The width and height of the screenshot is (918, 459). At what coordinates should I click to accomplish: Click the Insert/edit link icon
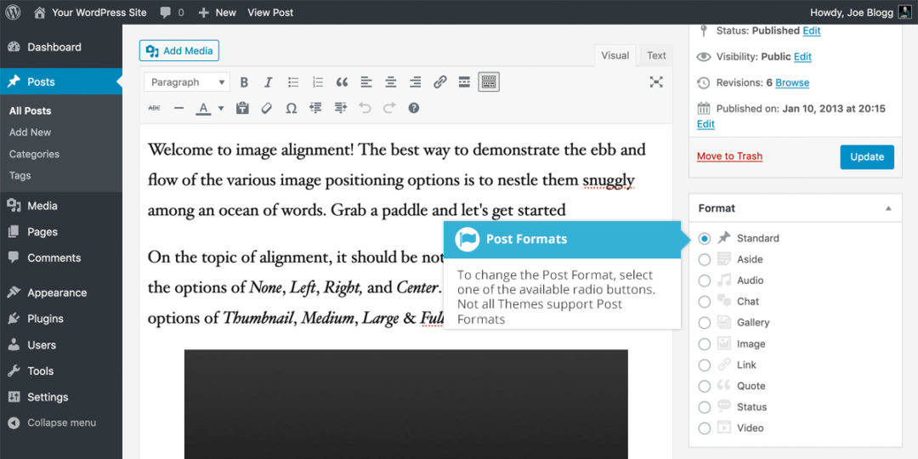tap(439, 82)
